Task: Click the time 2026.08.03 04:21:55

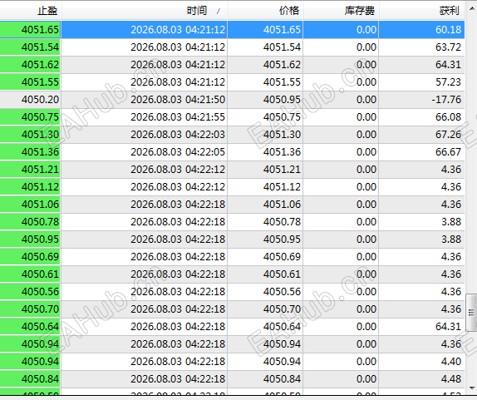Action: coord(178,117)
